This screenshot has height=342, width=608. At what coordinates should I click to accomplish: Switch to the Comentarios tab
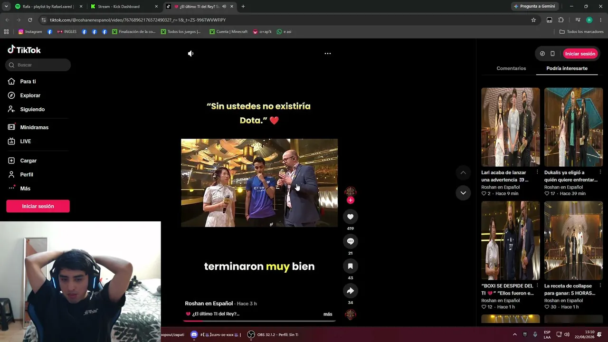coord(511,68)
